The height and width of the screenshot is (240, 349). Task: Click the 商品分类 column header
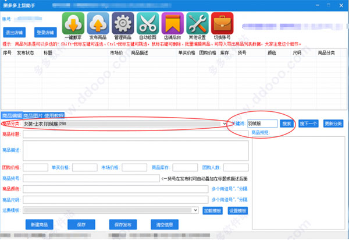tap(326, 53)
